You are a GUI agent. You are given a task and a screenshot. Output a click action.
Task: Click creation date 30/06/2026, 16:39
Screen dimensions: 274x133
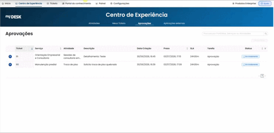coord(146,65)
